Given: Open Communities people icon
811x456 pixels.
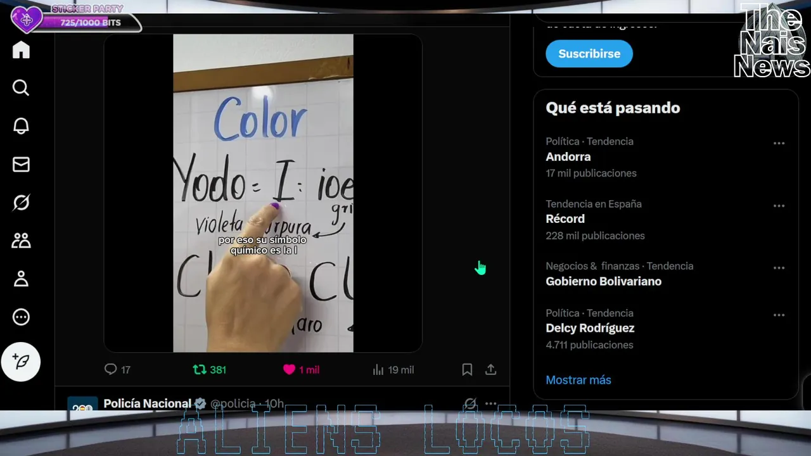Looking at the screenshot, I should pyautogui.click(x=21, y=241).
